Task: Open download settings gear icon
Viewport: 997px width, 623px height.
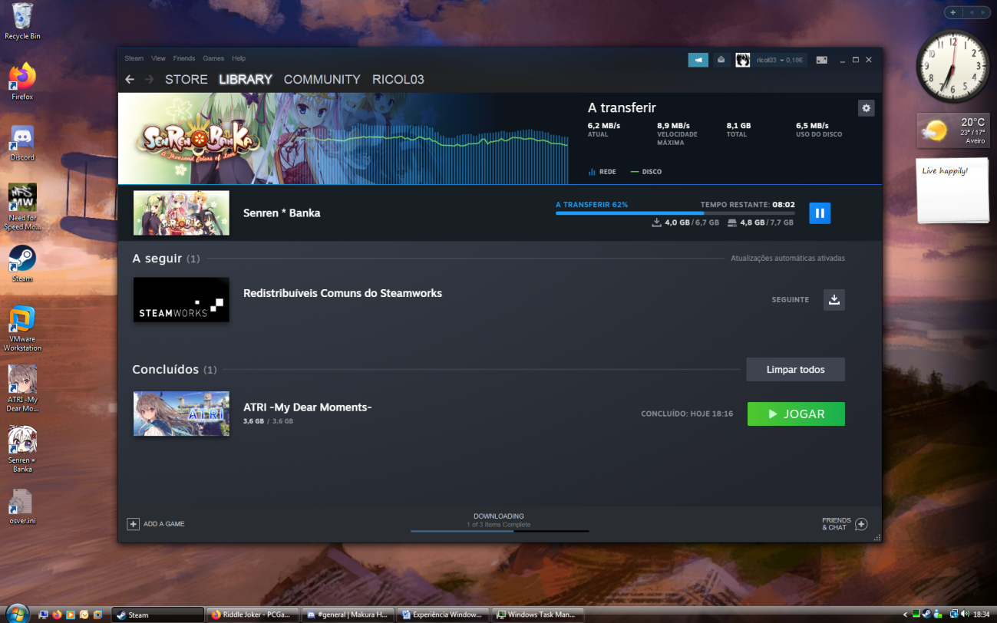Action: [x=867, y=108]
